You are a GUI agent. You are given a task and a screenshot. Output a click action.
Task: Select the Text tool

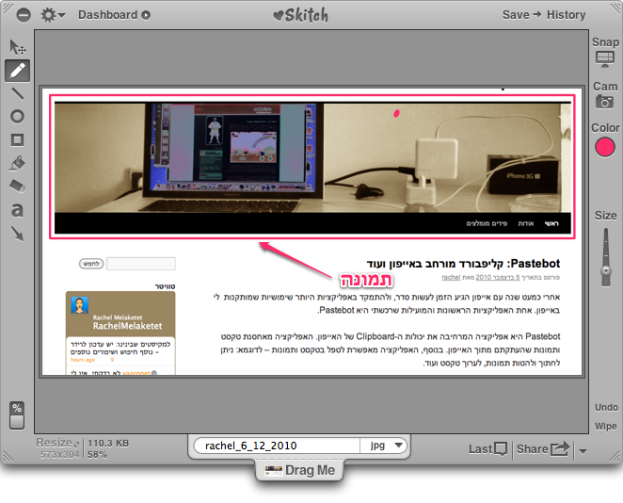[x=17, y=209]
